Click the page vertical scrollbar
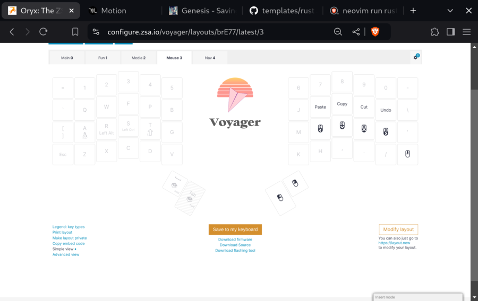Image resolution: width=478 pixels, height=301 pixels. pyautogui.click(x=474, y=159)
